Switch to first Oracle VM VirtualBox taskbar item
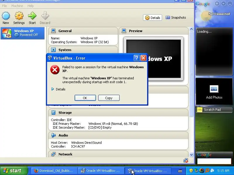This screenshot has width=234, height=175. coord(101,171)
